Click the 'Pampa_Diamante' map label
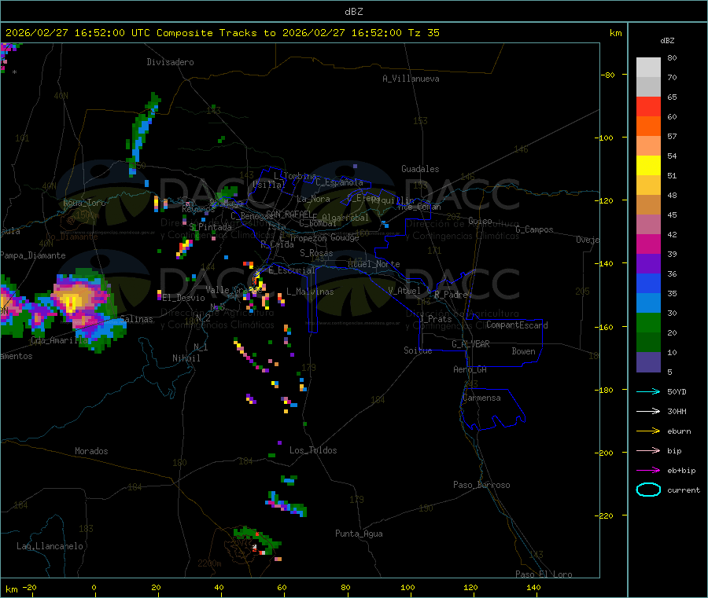 click(x=33, y=255)
